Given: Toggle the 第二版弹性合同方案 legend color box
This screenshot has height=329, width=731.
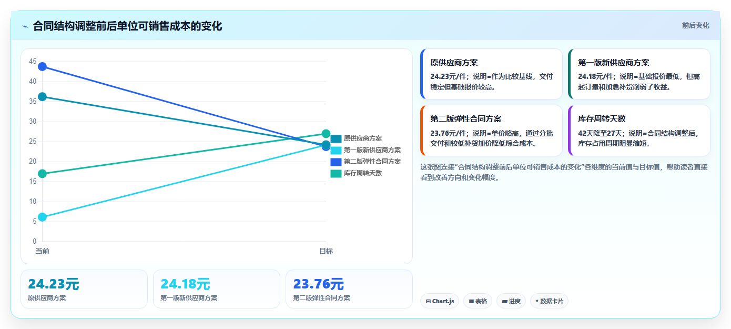Looking at the screenshot, I should 336,162.
